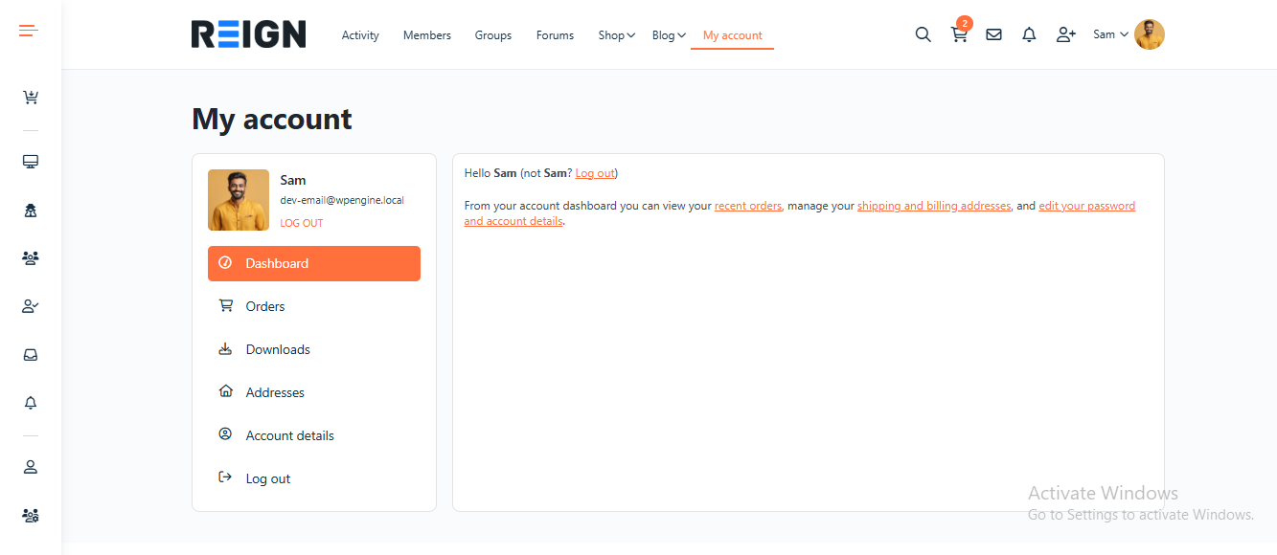
Task: Check notifications with the bell icon
Action: (x=1028, y=33)
